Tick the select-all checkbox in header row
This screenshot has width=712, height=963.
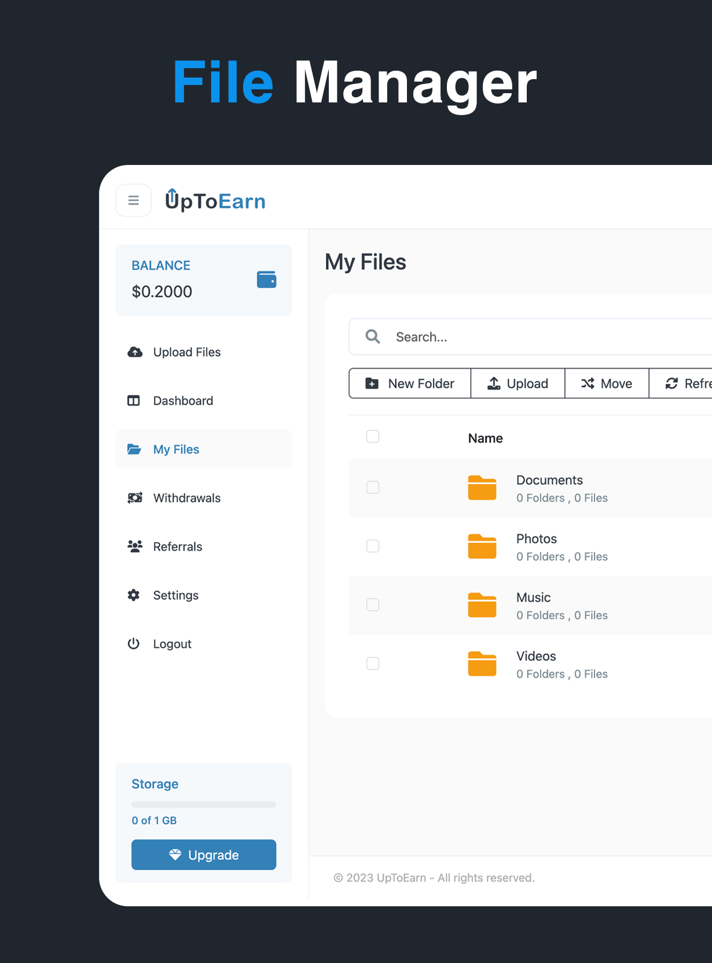click(x=373, y=436)
